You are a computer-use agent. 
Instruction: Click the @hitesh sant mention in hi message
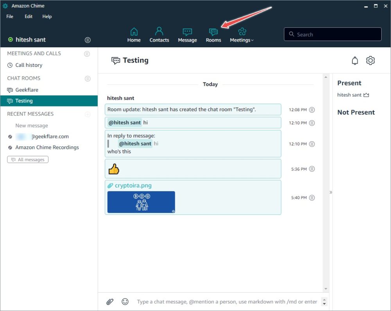pos(125,123)
